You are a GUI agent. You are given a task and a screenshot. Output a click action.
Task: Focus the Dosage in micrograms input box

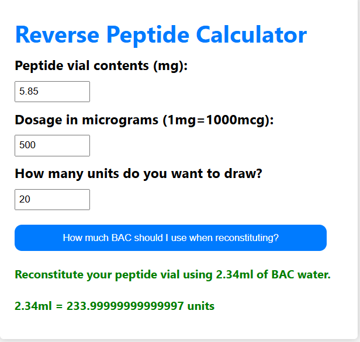(x=52, y=145)
